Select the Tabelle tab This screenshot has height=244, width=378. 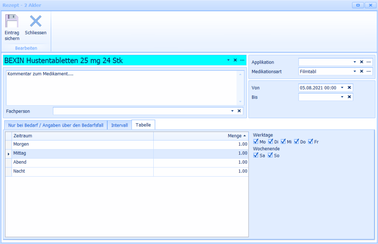point(143,125)
